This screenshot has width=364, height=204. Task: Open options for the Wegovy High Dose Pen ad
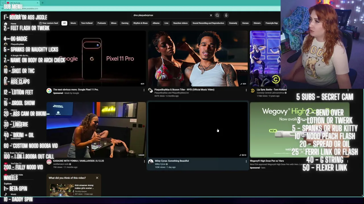pos(348,161)
